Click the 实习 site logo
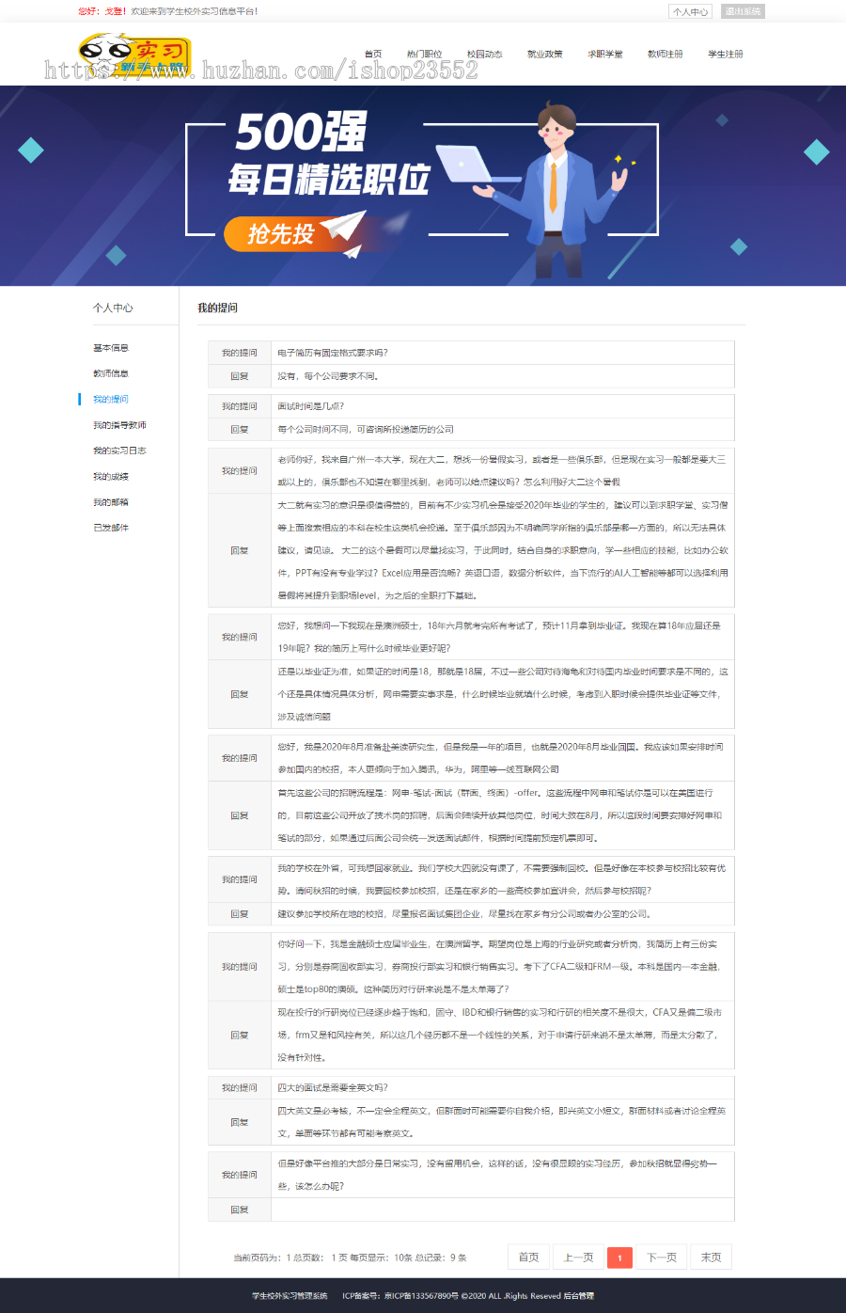This screenshot has width=846, height=1313. [x=134, y=55]
